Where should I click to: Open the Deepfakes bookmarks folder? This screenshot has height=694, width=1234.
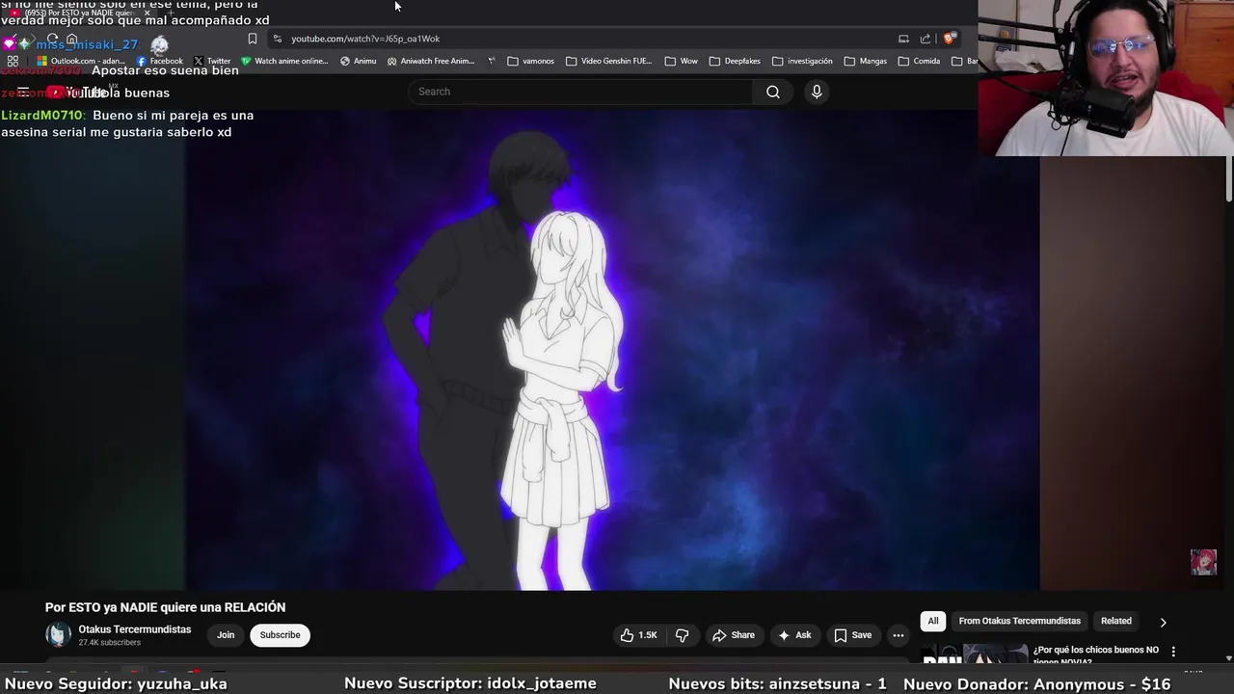735,61
